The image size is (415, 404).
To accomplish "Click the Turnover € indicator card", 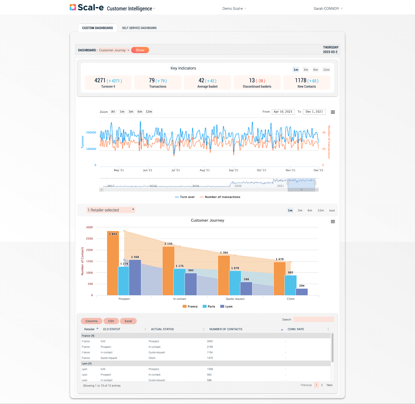I will point(108,83).
